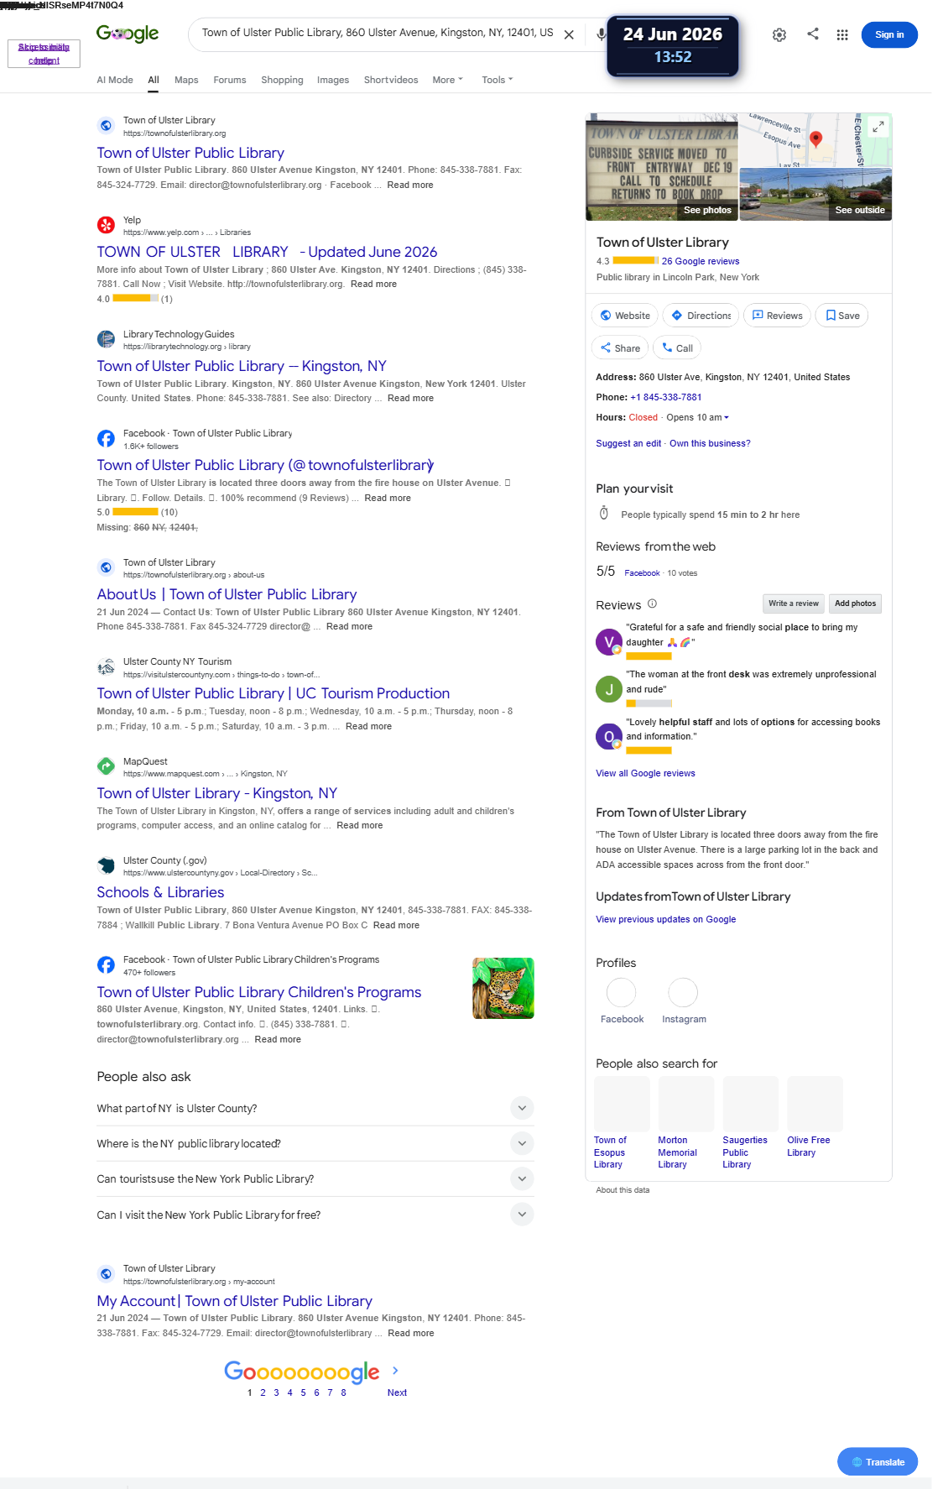Viewport: 943px width, 1489px height.
Task: Switch to the Short videos tab
Action: coord(391,80)
